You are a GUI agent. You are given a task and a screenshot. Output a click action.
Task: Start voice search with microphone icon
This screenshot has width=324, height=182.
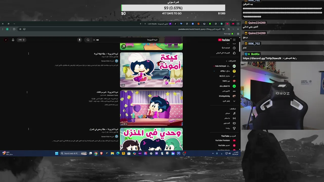click(79, 40)
